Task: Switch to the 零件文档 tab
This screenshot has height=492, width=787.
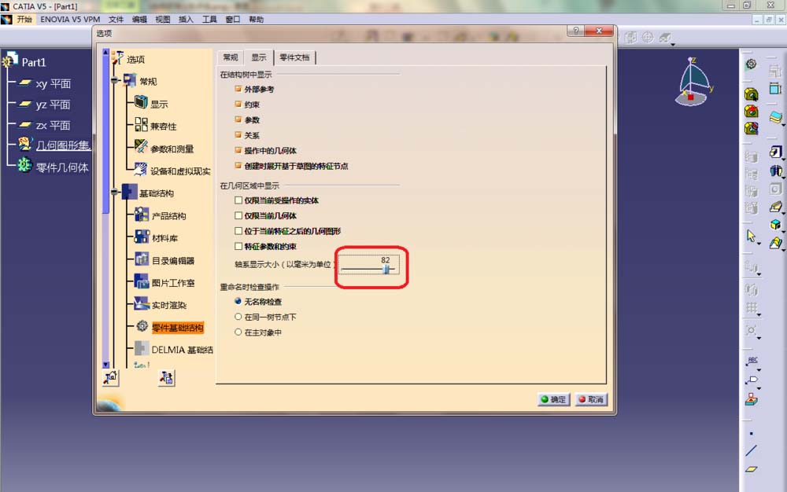Action: pos(294,57)
